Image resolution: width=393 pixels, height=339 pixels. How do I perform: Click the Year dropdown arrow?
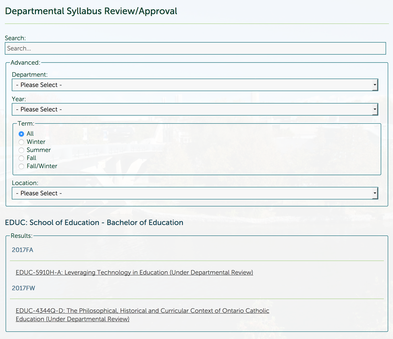pyautogui.click(x=375, y=109)
